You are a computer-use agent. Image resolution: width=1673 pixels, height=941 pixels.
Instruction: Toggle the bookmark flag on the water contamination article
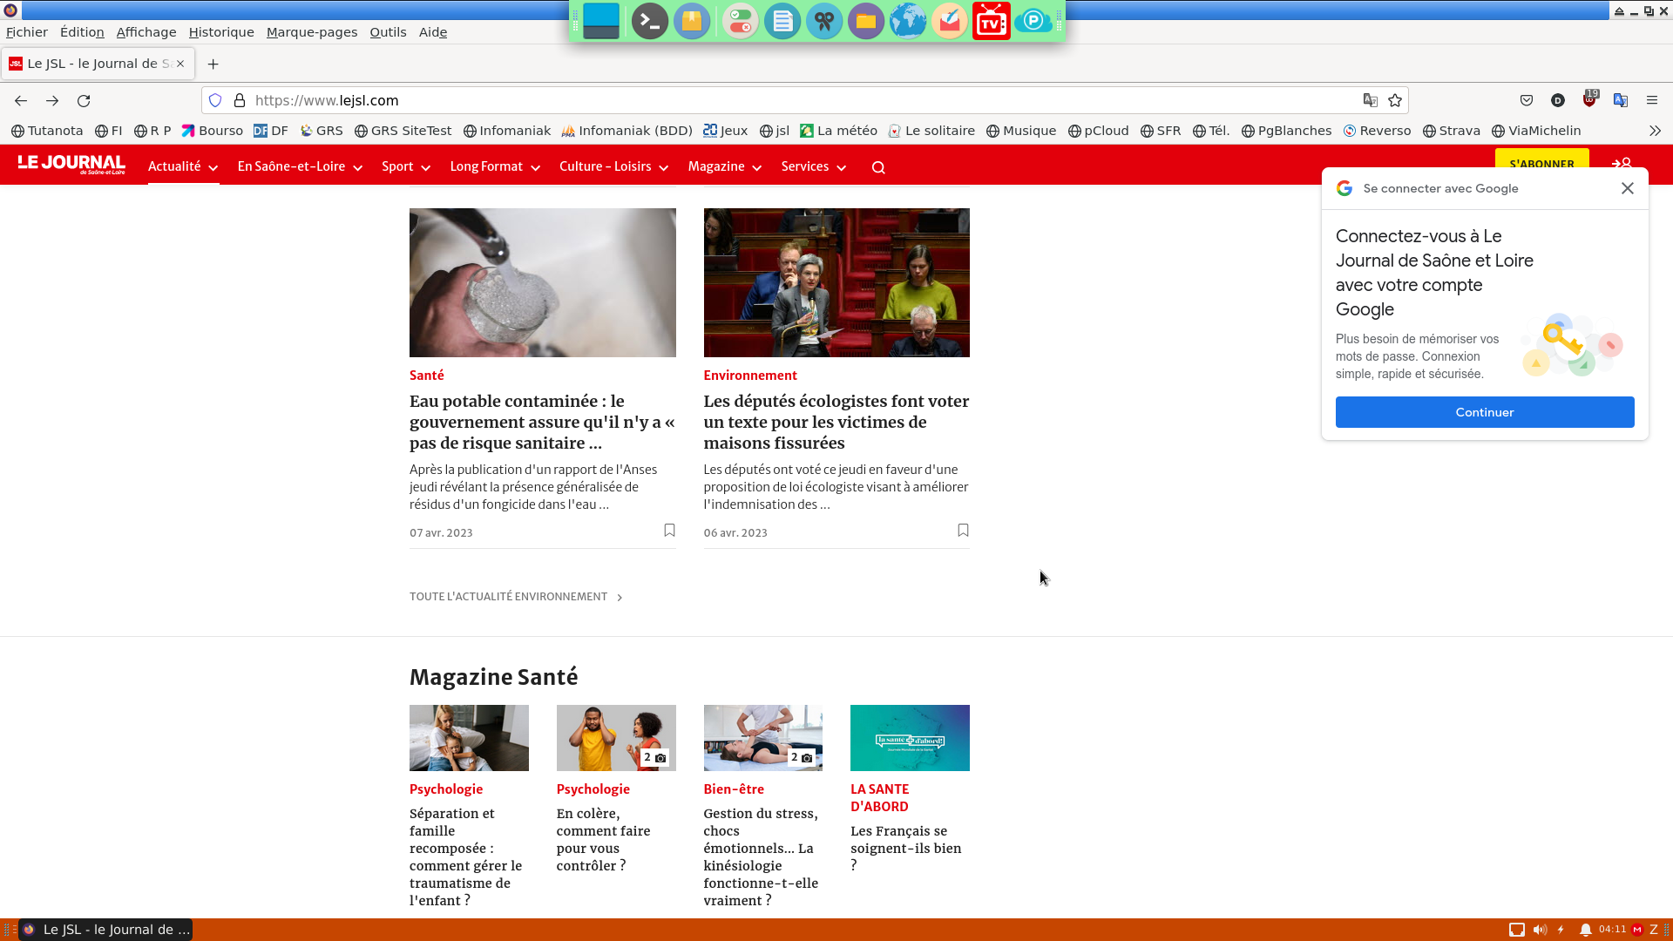click(668, 531)
